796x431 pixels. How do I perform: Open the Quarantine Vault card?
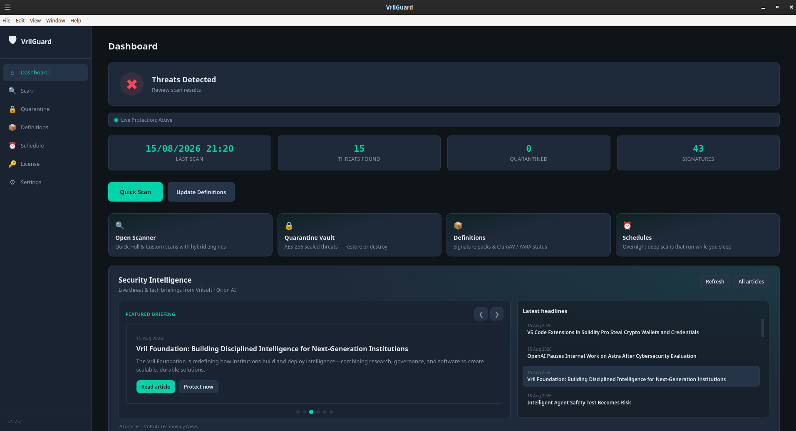coord(359,235)
